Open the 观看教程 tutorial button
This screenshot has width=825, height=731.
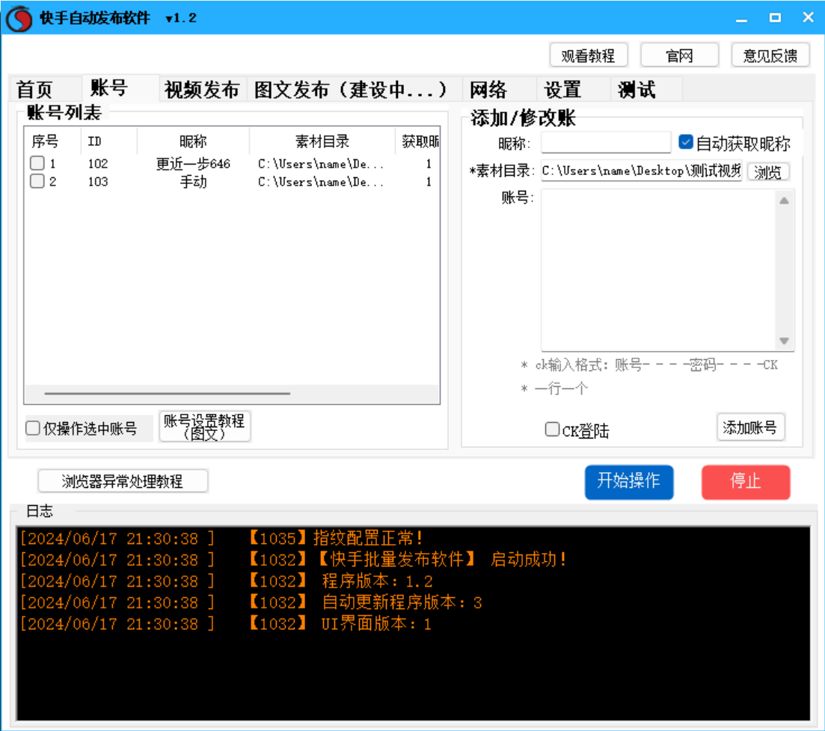coord(588,55)
